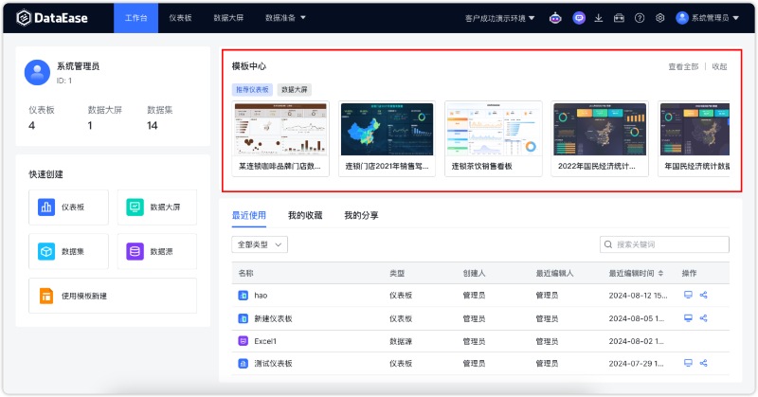Open the 全部类型 filter dropdown
758x397 pixels.
[x=260, y=244]
